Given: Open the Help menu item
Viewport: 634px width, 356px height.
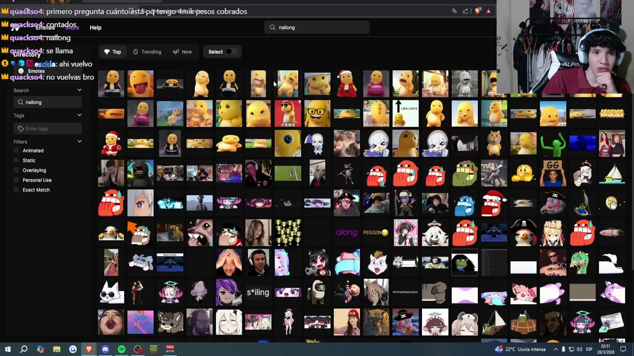Looking at the screenshot, I should click(x=96, y=28).
